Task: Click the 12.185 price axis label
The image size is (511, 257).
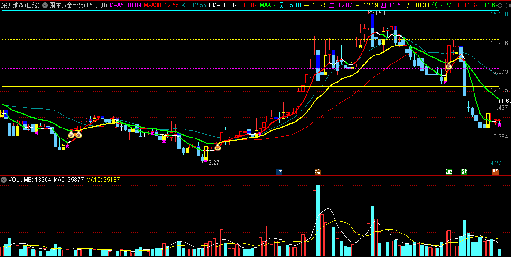Action: pos(499,90)
